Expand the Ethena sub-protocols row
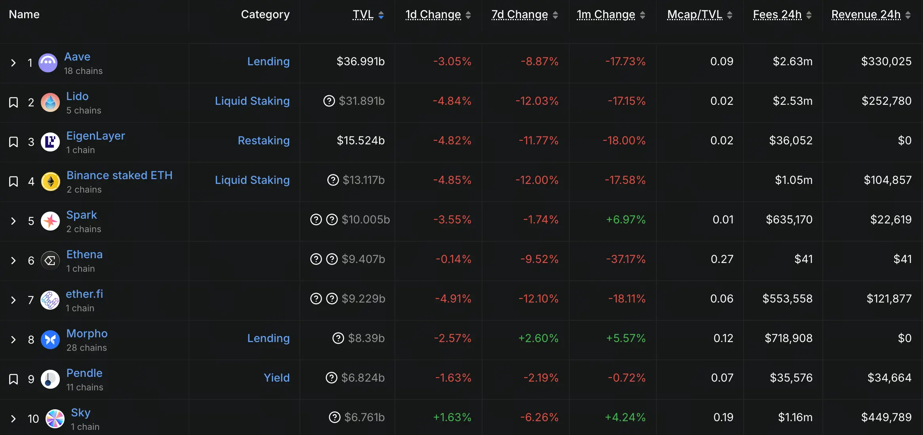This screenshot has width=923, height=435. click(13, 261)
